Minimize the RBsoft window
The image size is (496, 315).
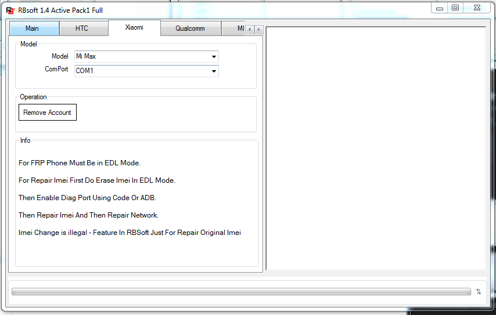pyautogui.click(x=440, y=8)
